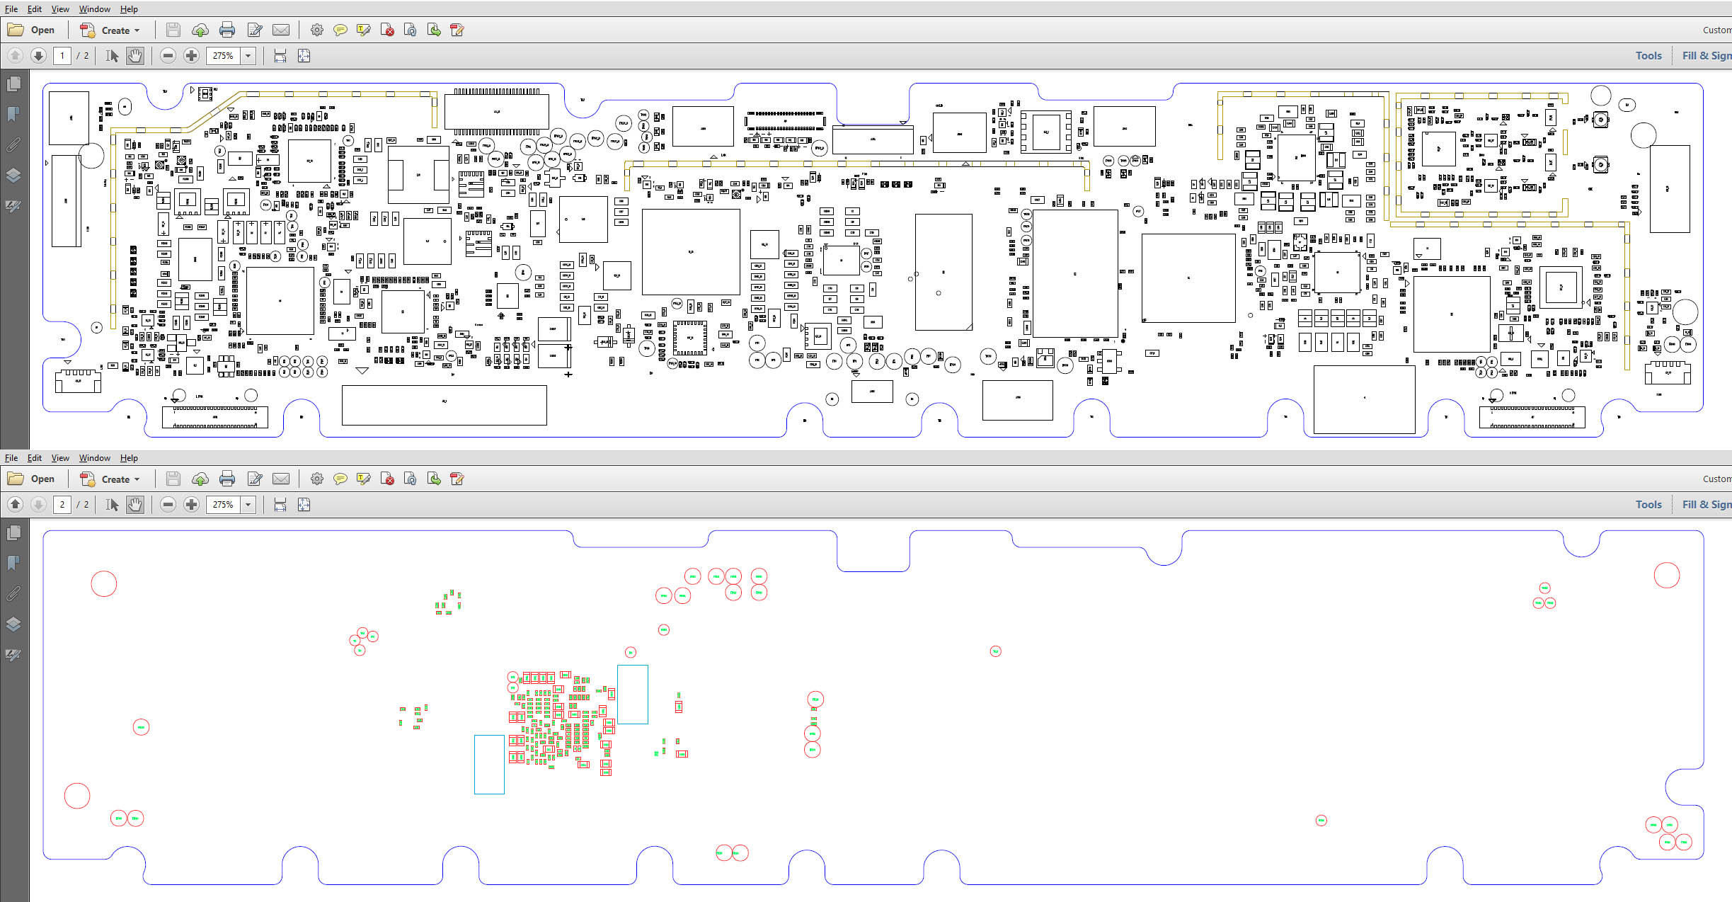This screenshot has width=1732, height=902.
Task: Show page thumbnails panel in page 1 window
Action: (x=13, y=84)
